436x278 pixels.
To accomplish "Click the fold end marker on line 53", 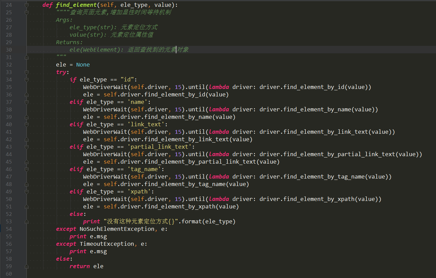I will pos(26,222).
